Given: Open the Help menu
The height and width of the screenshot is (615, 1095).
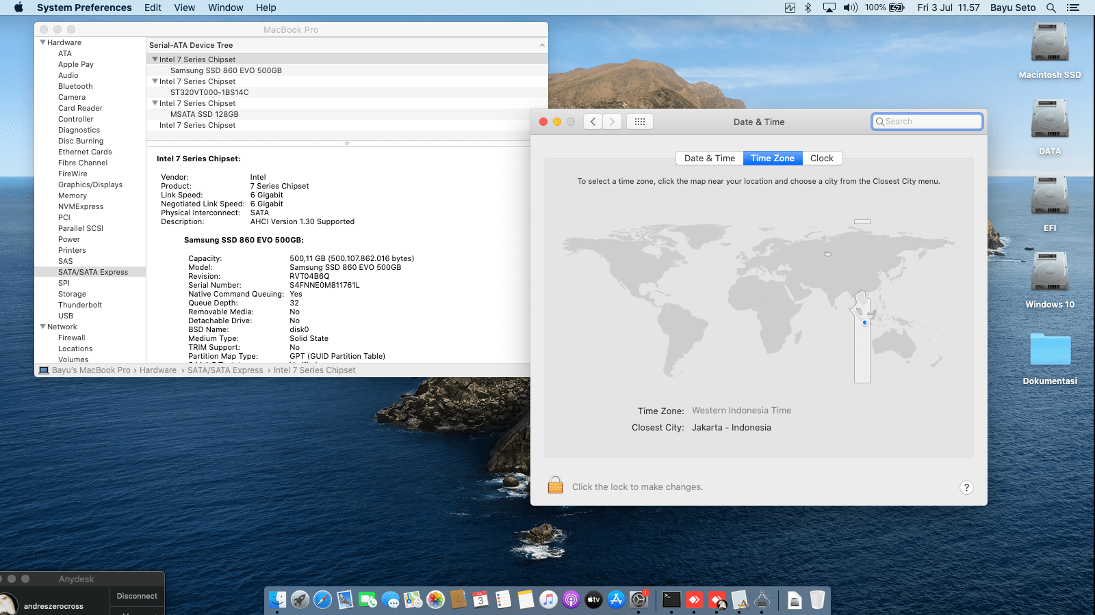Looking at the screenshot, I should coord(266,8).
